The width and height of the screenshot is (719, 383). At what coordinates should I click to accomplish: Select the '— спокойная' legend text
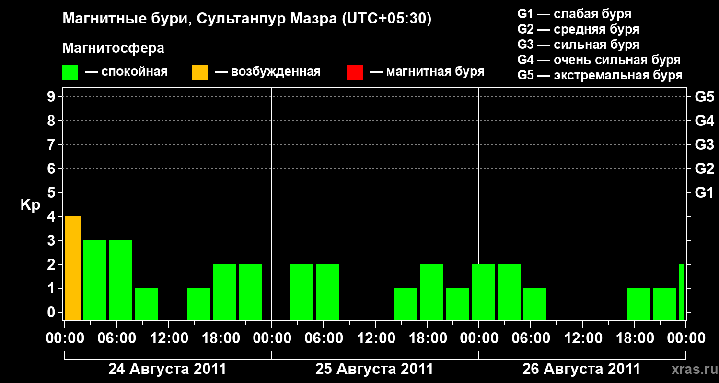[x=127, y=72]
